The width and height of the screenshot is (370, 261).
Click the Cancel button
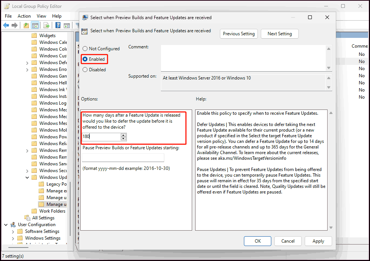click(x=288, y=241)
